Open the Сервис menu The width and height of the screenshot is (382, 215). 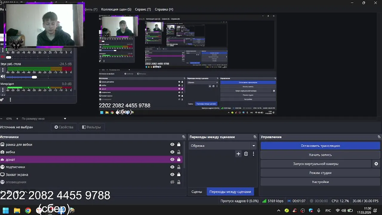pos(143,9)
